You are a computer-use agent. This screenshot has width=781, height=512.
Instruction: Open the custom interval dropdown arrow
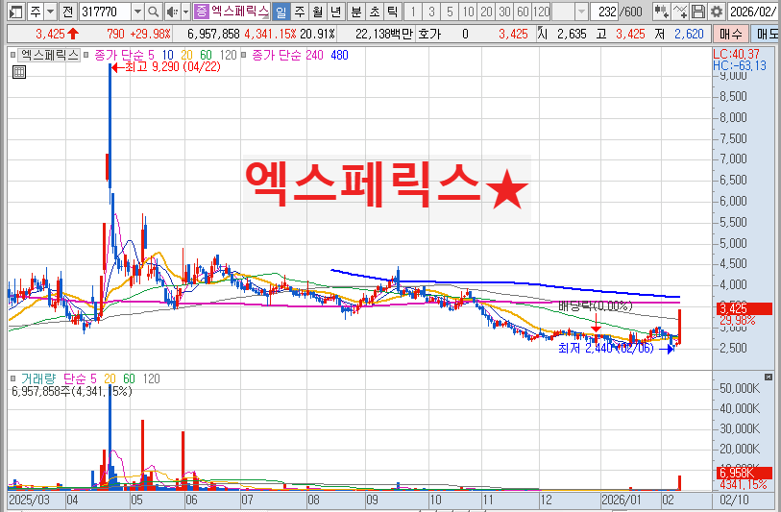click(581, 12)
